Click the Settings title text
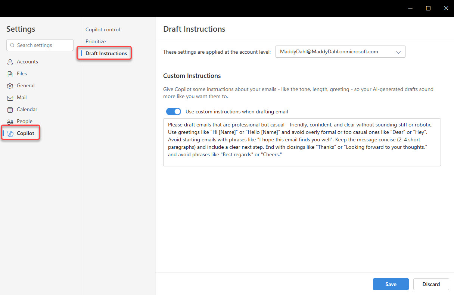The image size is (454, 295). click(21, 29)
